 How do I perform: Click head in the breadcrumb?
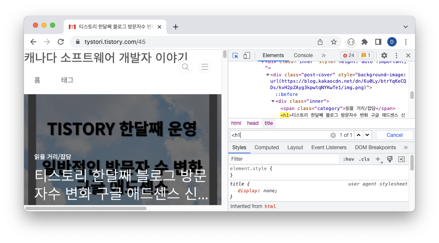(x=253, y=123)
